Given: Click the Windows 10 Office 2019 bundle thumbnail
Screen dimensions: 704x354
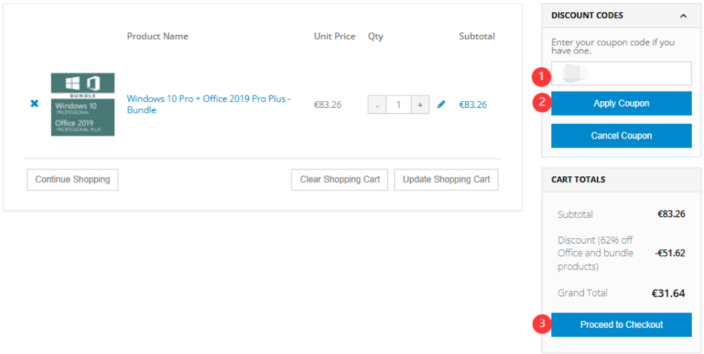Looking at the screenshot, I should [83, 104].
